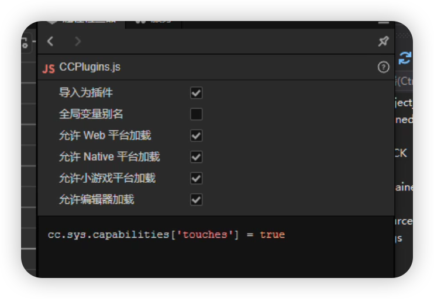Pin the inspector panel

(383, 41)
